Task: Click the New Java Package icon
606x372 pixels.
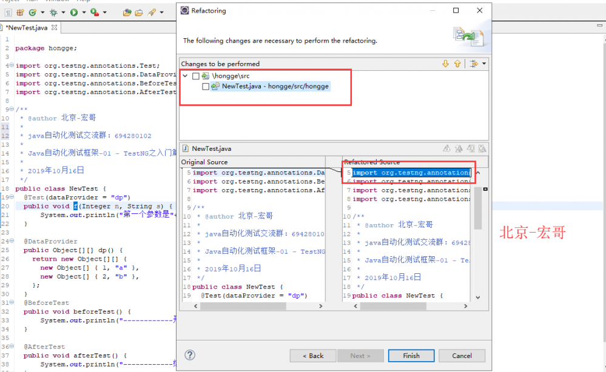Action: tap(20, 12)
